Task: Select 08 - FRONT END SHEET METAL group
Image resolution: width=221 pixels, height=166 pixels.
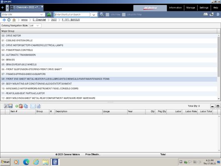Action: [x=109, y=79]
